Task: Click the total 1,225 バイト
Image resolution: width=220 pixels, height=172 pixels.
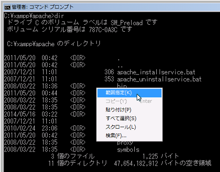Action: pos(161,156)
